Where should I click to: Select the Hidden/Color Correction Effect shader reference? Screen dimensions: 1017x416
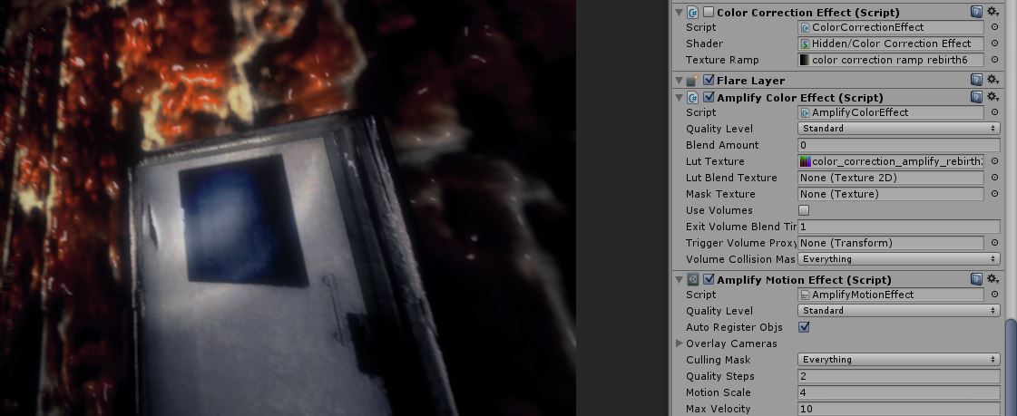[891, 44]
